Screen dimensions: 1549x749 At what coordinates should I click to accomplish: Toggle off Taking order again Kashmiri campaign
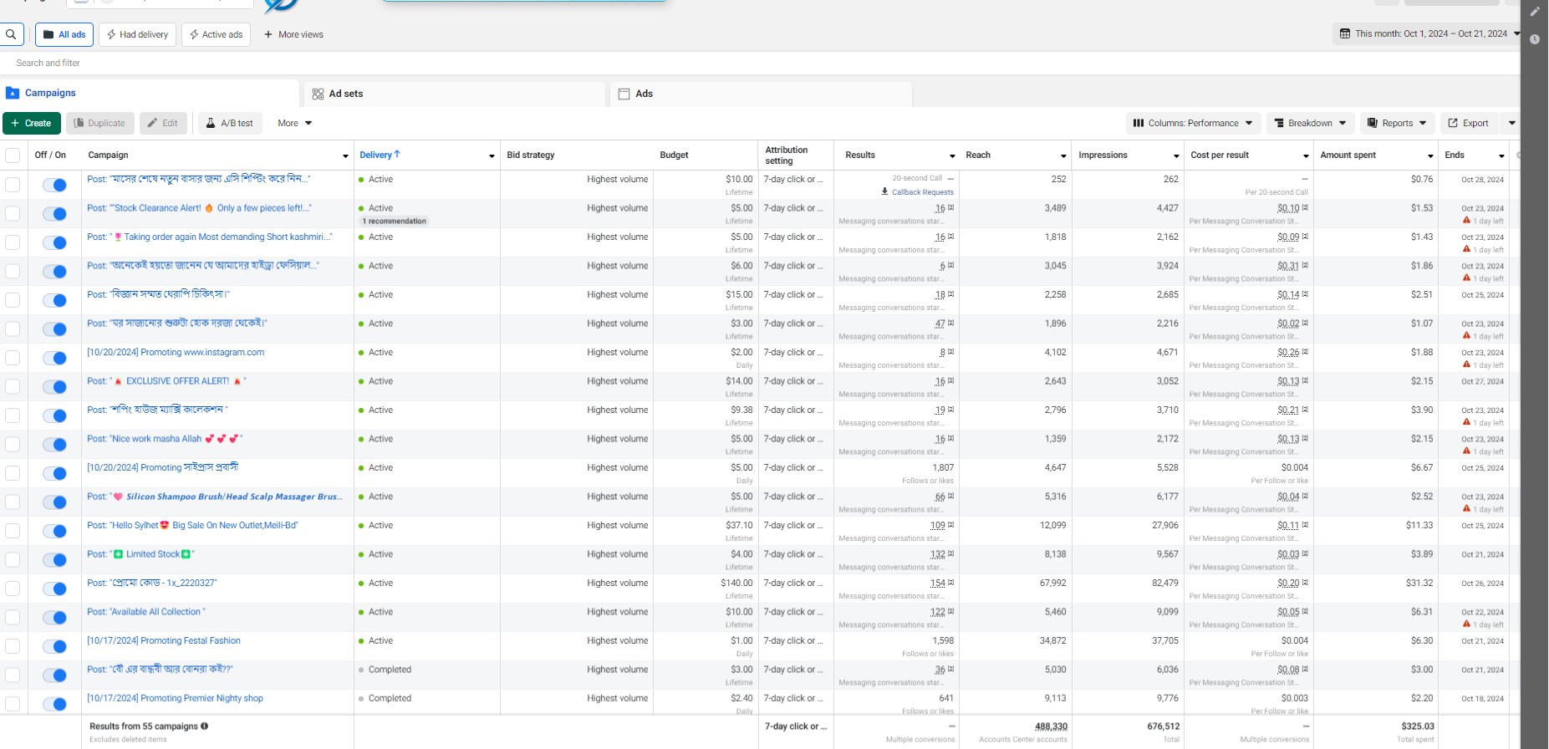click(x=54, y=242)
